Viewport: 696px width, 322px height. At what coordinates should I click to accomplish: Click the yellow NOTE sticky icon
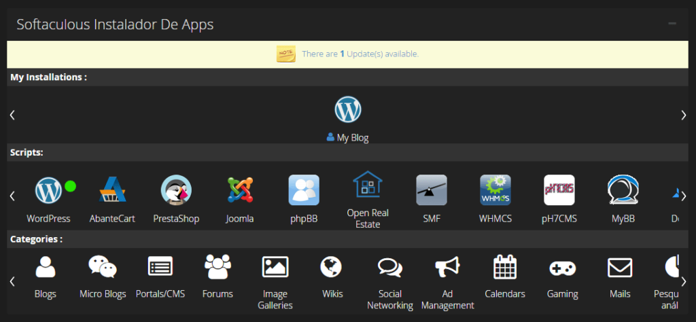(286, 54)
